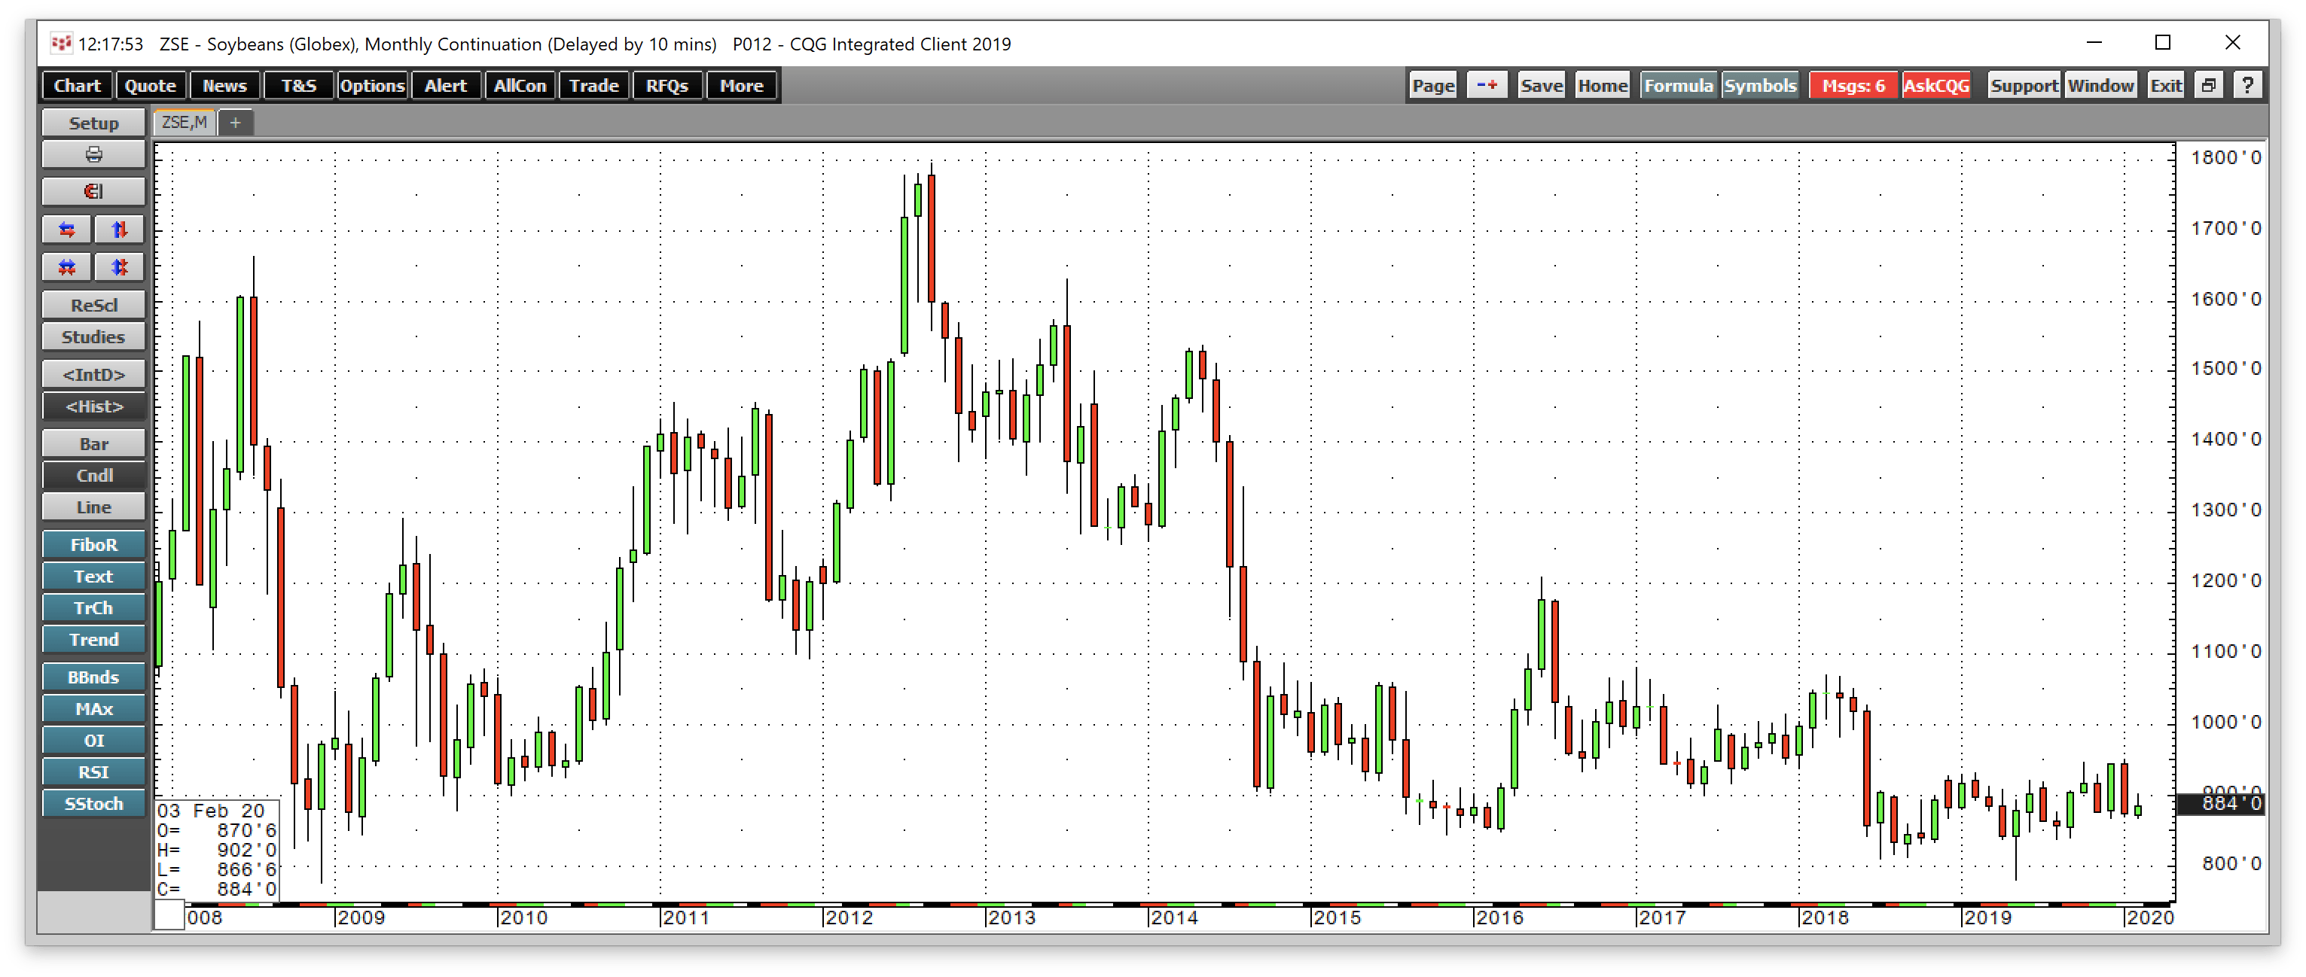Add a new chart tab with plus
This screenshot has height=977, width=2306.
236,123
